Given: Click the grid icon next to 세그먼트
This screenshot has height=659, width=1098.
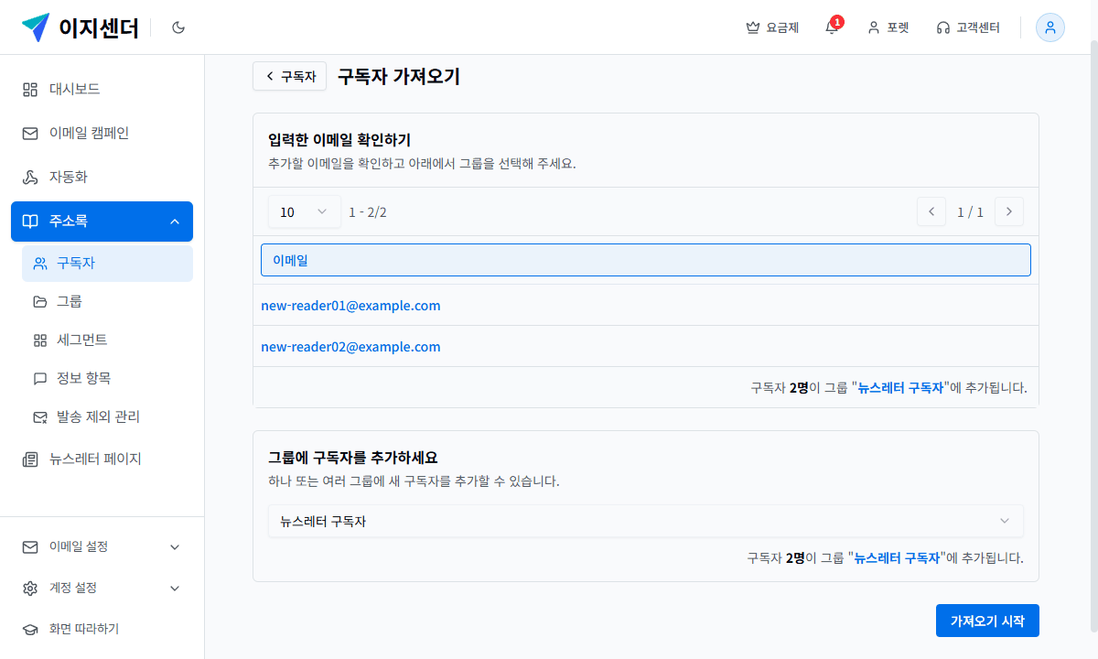Looking at the screenshot, I should 40,340.
